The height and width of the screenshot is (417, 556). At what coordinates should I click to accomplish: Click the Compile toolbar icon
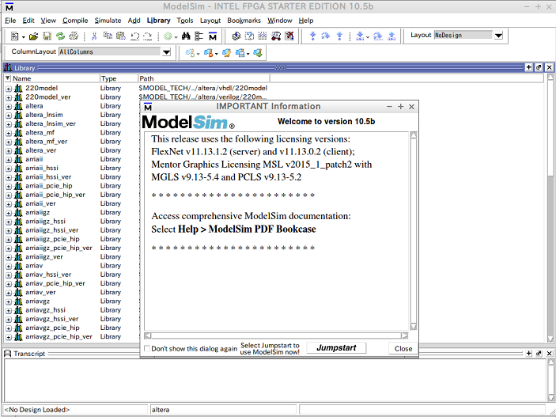click(236, 36)
